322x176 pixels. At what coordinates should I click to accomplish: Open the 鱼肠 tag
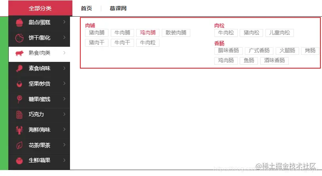click(x=249, y=61)
